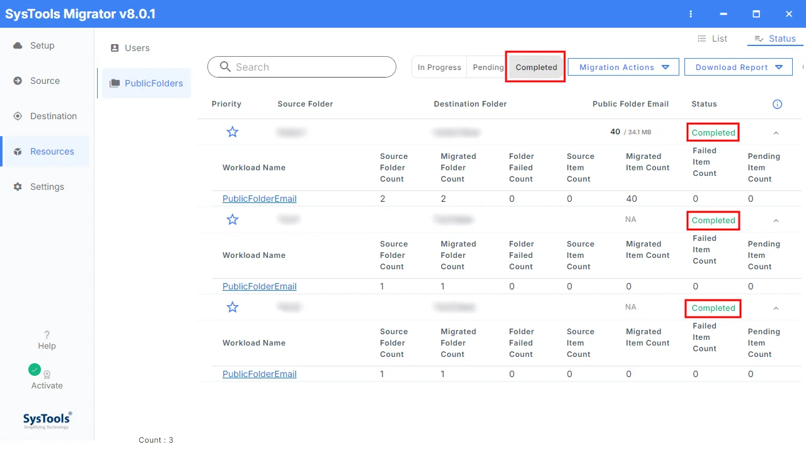
Task: Open PublicFolderEmail link in second folder
Action: 260,286
